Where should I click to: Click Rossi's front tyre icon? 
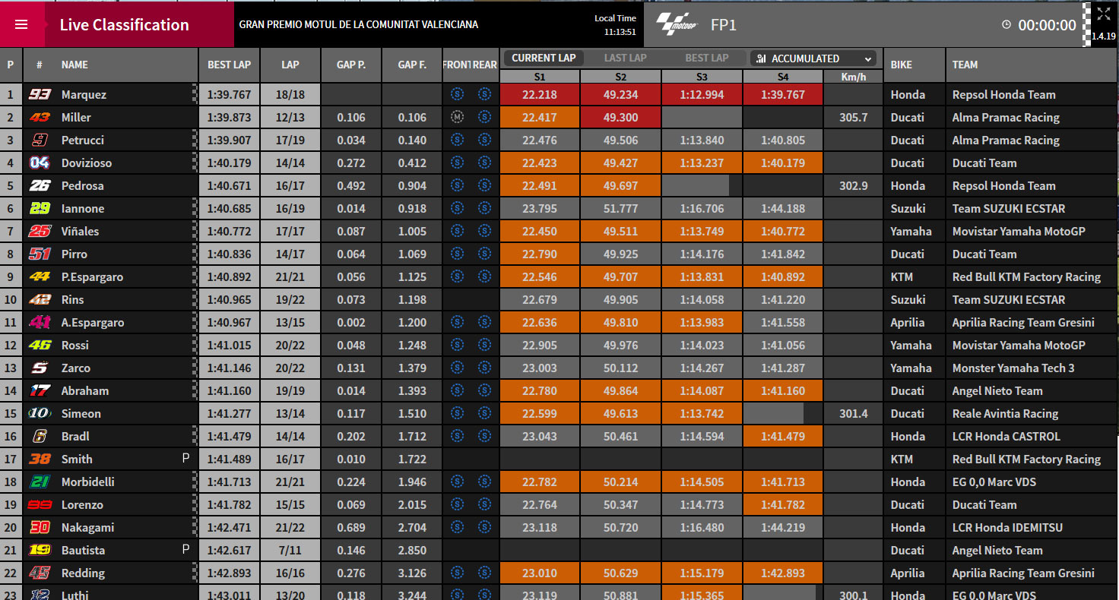click(457, 345)
